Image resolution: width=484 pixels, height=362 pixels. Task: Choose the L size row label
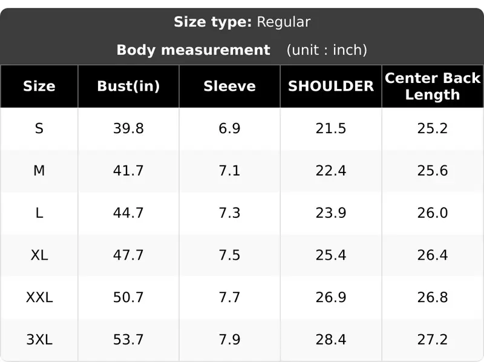pyautogui.click(x=39, y=213)
